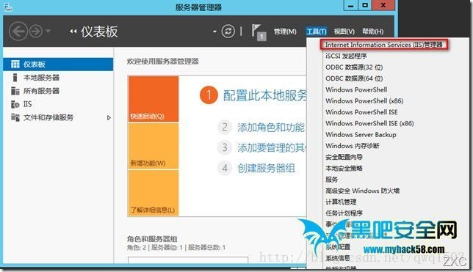Expand 文件和存储服务 submenu arrow
The width and height of the screenshot is (473, 272).
point(109,118)
